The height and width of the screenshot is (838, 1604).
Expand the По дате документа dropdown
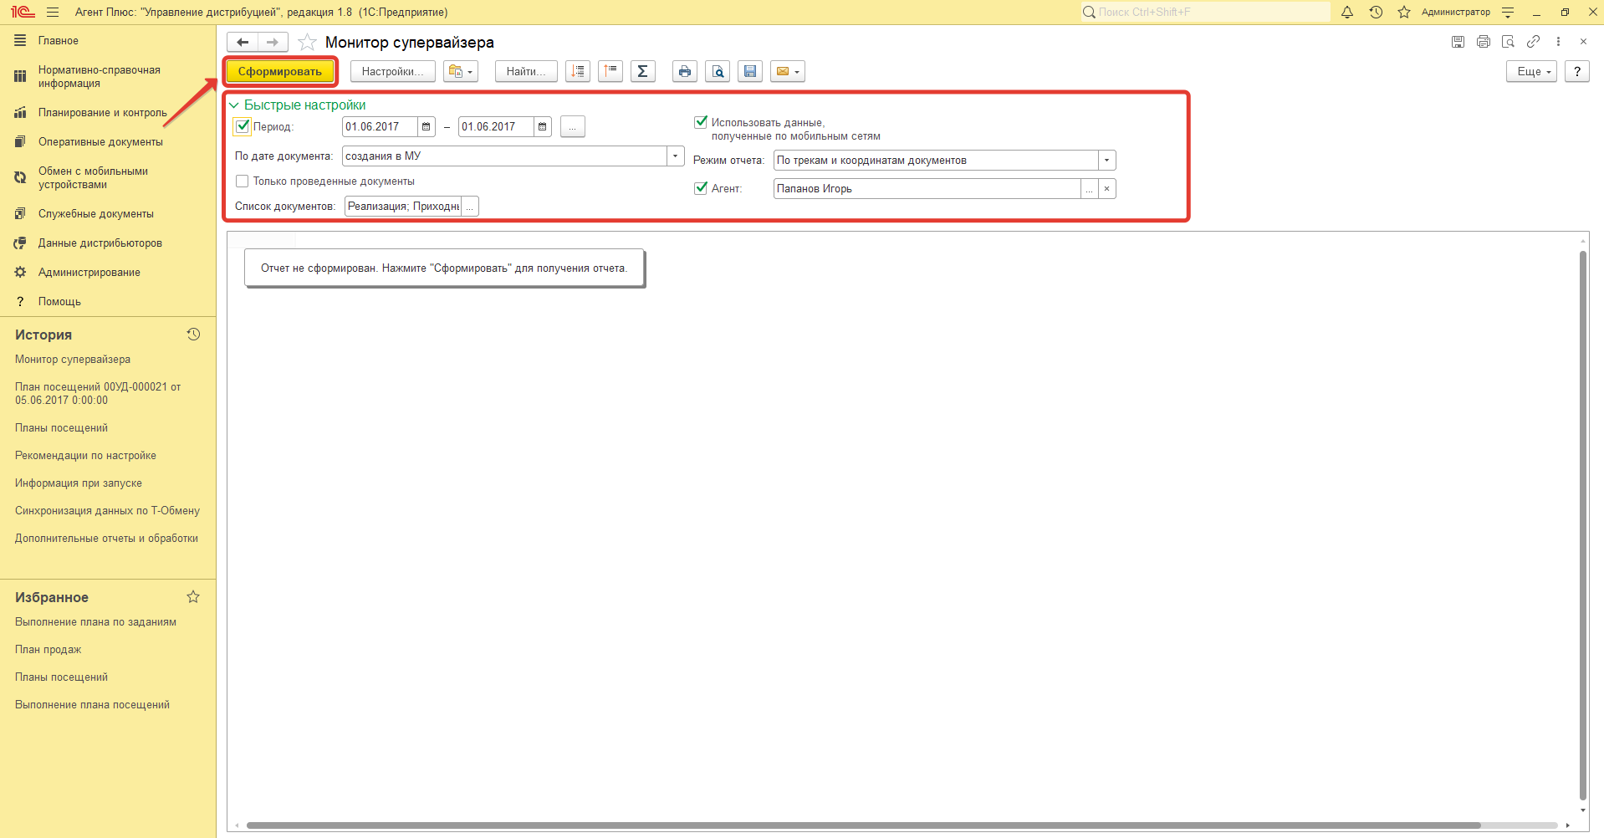[676, 156]
